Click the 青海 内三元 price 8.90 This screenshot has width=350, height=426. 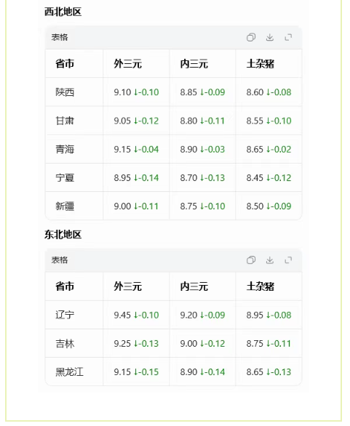(188, 149)
